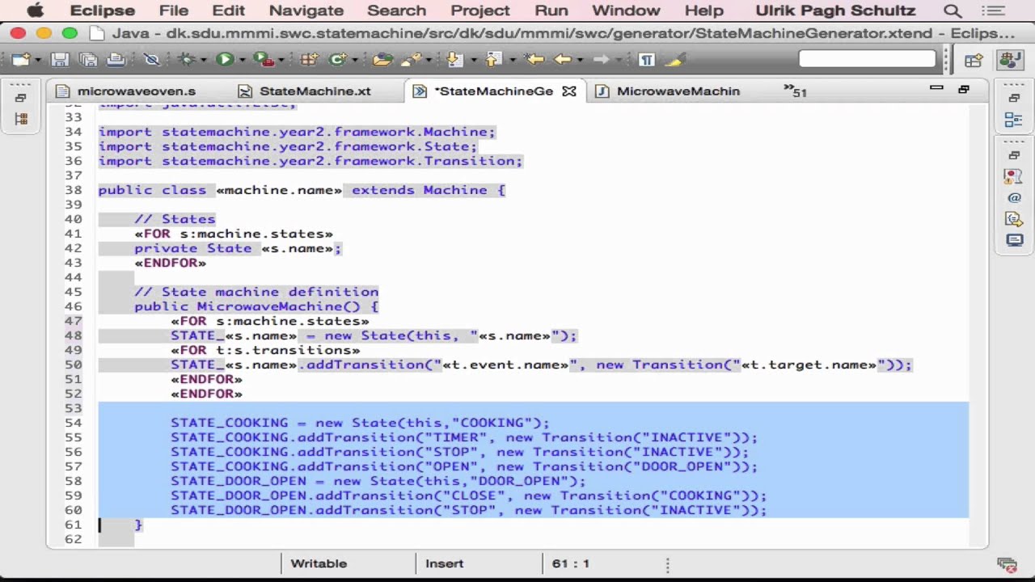Click the Print icon in toolbar
The width and height of the screenshot is (1035, 582).
[x=116, y=59]
